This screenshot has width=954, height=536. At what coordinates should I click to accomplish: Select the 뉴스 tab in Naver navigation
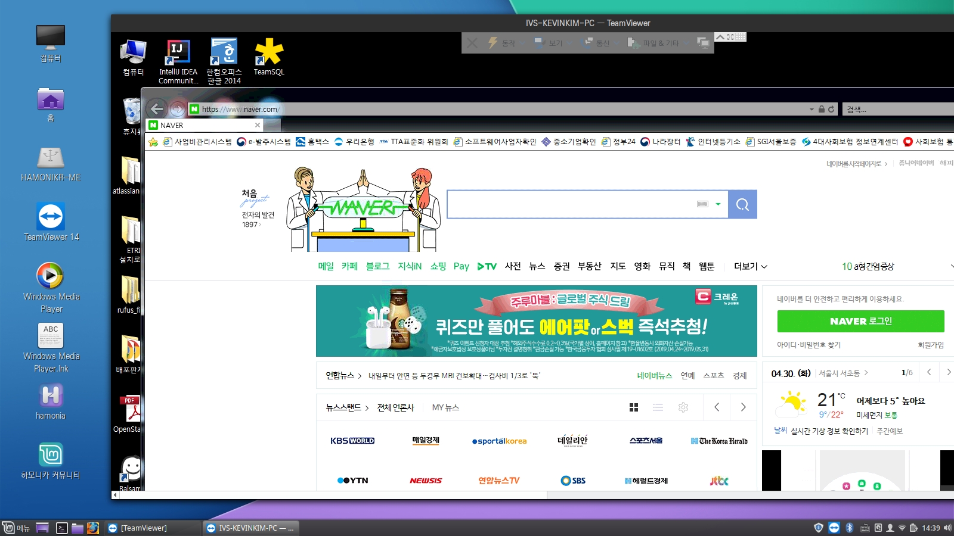pyautogui.click(x=537, y=266)
